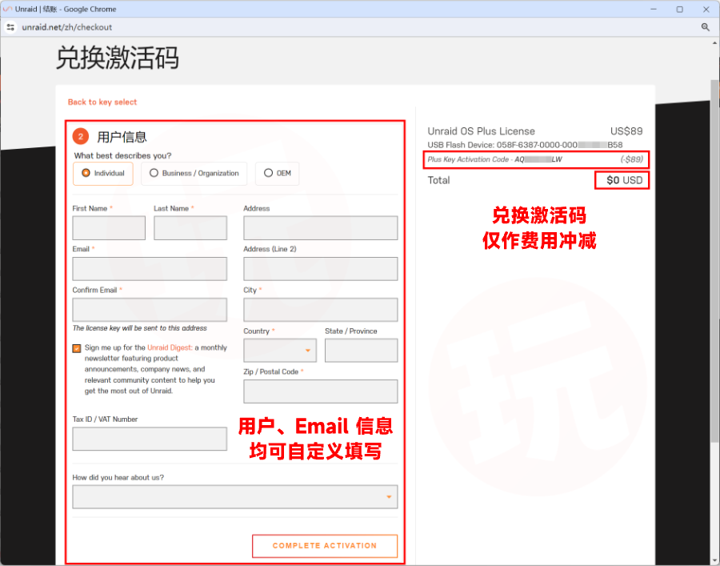Click the page vertical scrollbar thumb

click(714, 261)
